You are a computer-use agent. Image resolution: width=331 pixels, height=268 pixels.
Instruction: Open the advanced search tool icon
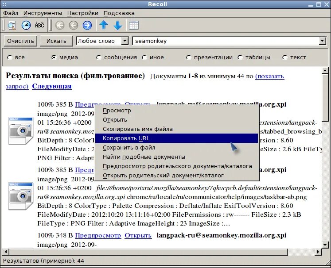(x=12, y=26)
